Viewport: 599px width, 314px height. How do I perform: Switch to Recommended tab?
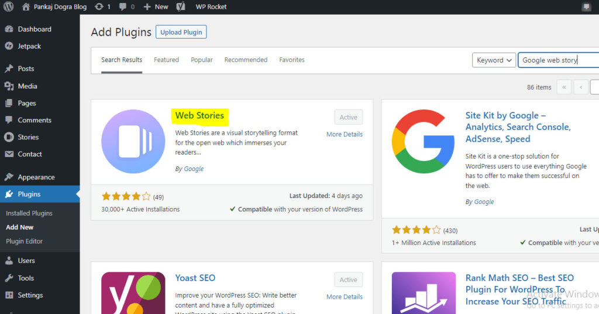(x=246, y=60)
